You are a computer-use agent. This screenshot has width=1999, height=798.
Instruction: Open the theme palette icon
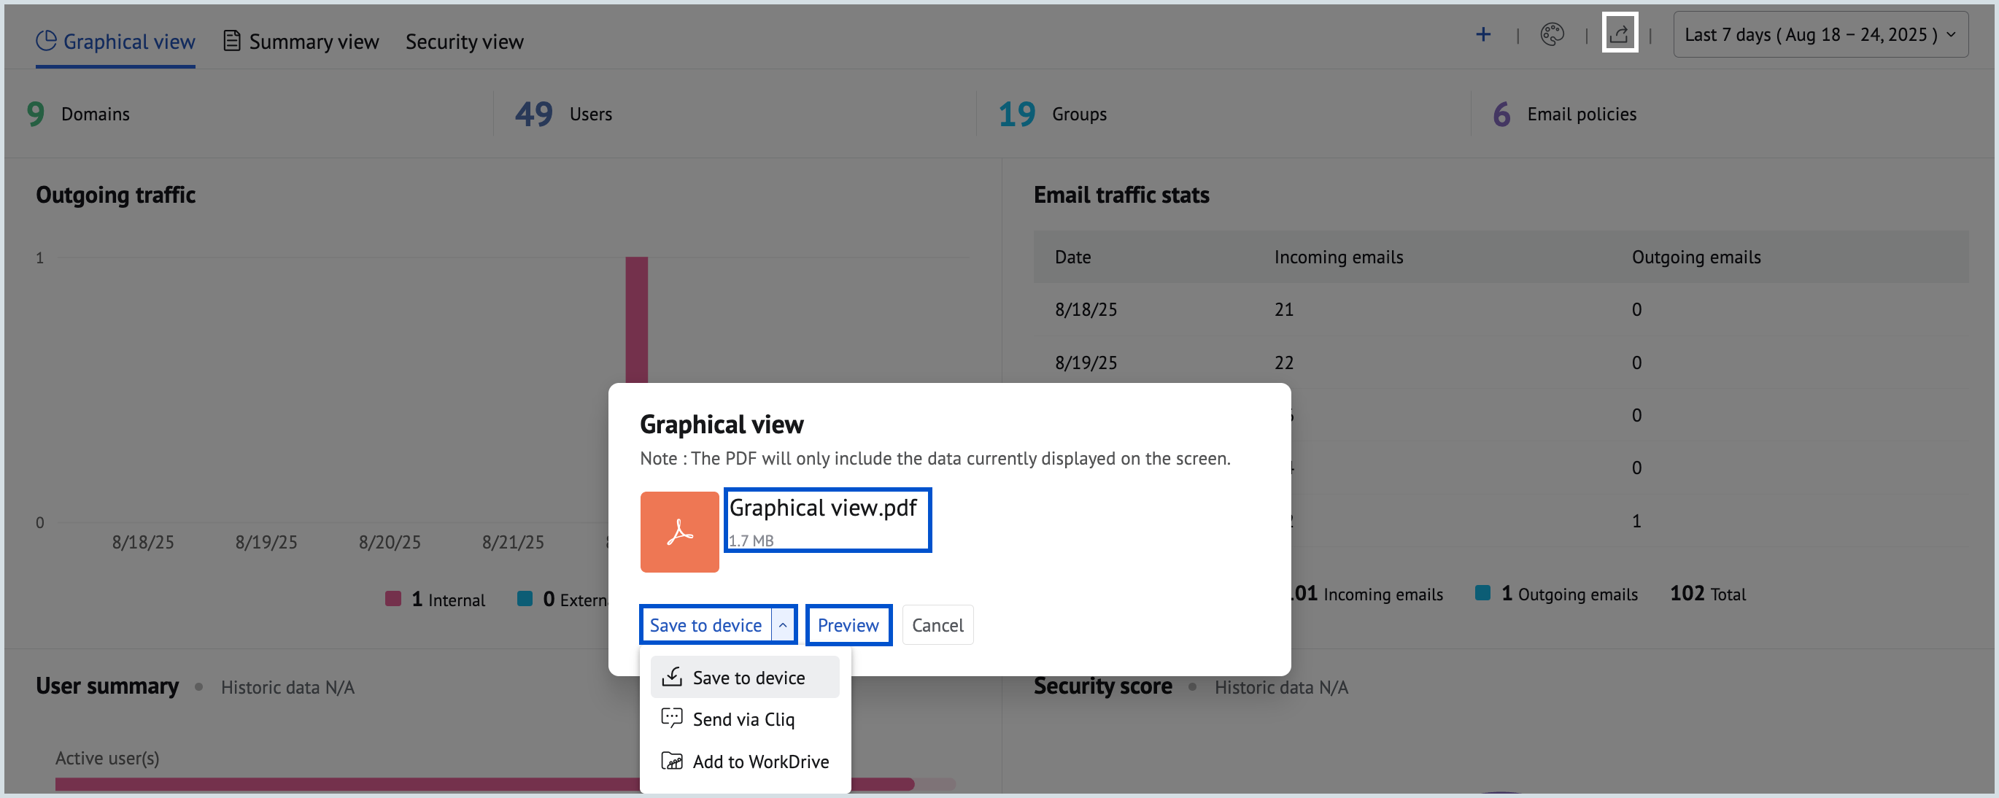click(x=1552, y=34)
